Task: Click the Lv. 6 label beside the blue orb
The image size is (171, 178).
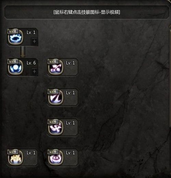Action: click(x=31, y=63)
